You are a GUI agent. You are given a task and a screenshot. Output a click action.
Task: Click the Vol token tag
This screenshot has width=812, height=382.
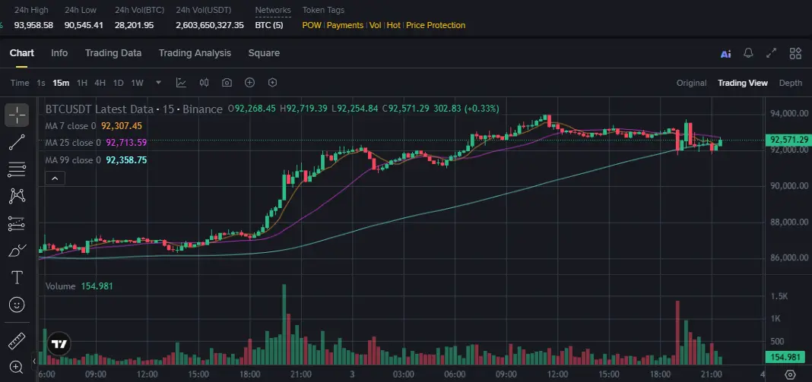pyautogui.click(x=375, y=25)
